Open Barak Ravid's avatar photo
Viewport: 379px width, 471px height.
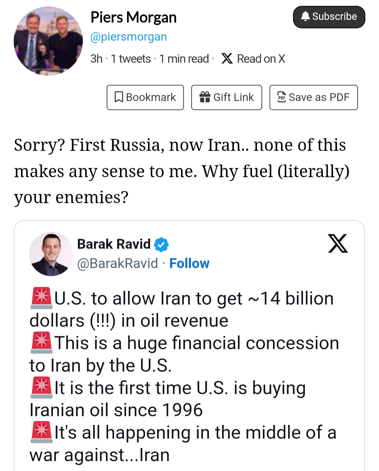pos(51,254)
